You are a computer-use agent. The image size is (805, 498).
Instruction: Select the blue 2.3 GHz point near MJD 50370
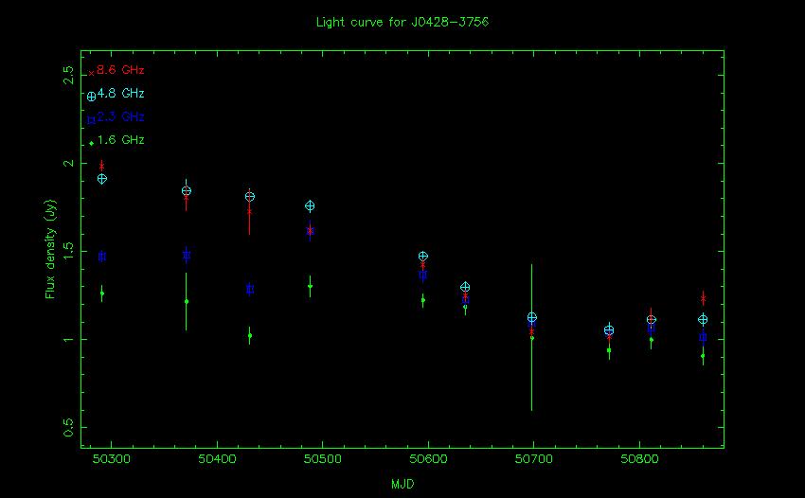click(x=187, y=255)
